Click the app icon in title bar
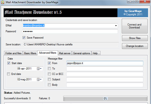This screenshot has height=104, width=151. click(3, 2)
